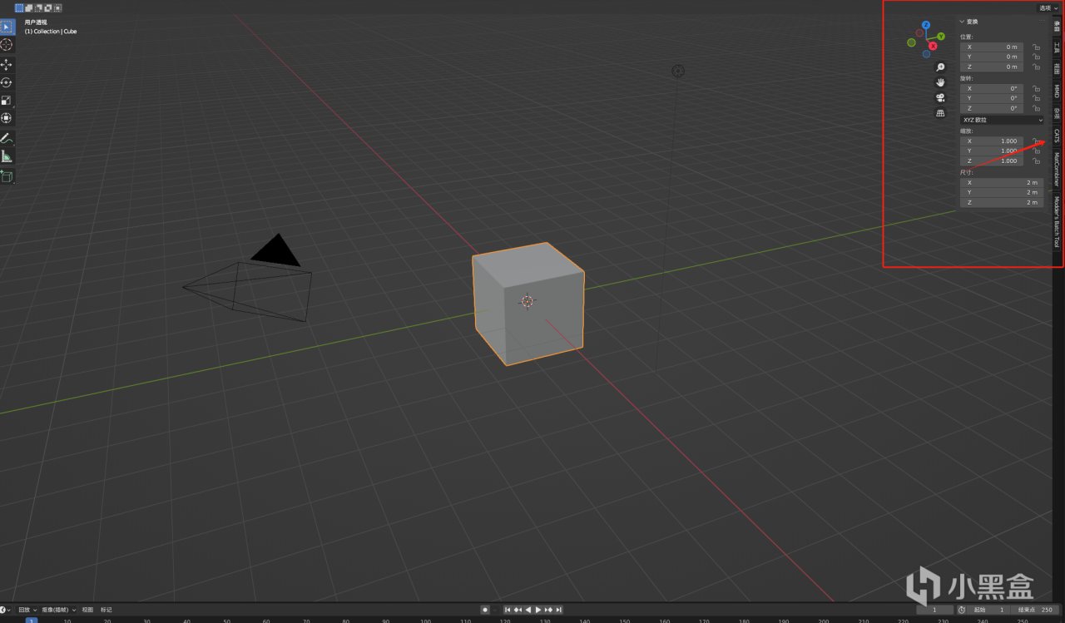Activate the Add Cube tool

click(x=7, y=176)
